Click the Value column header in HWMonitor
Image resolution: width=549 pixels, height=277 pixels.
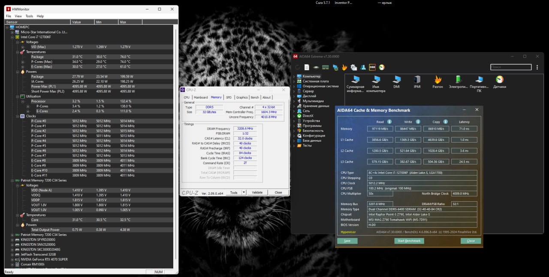82,22
